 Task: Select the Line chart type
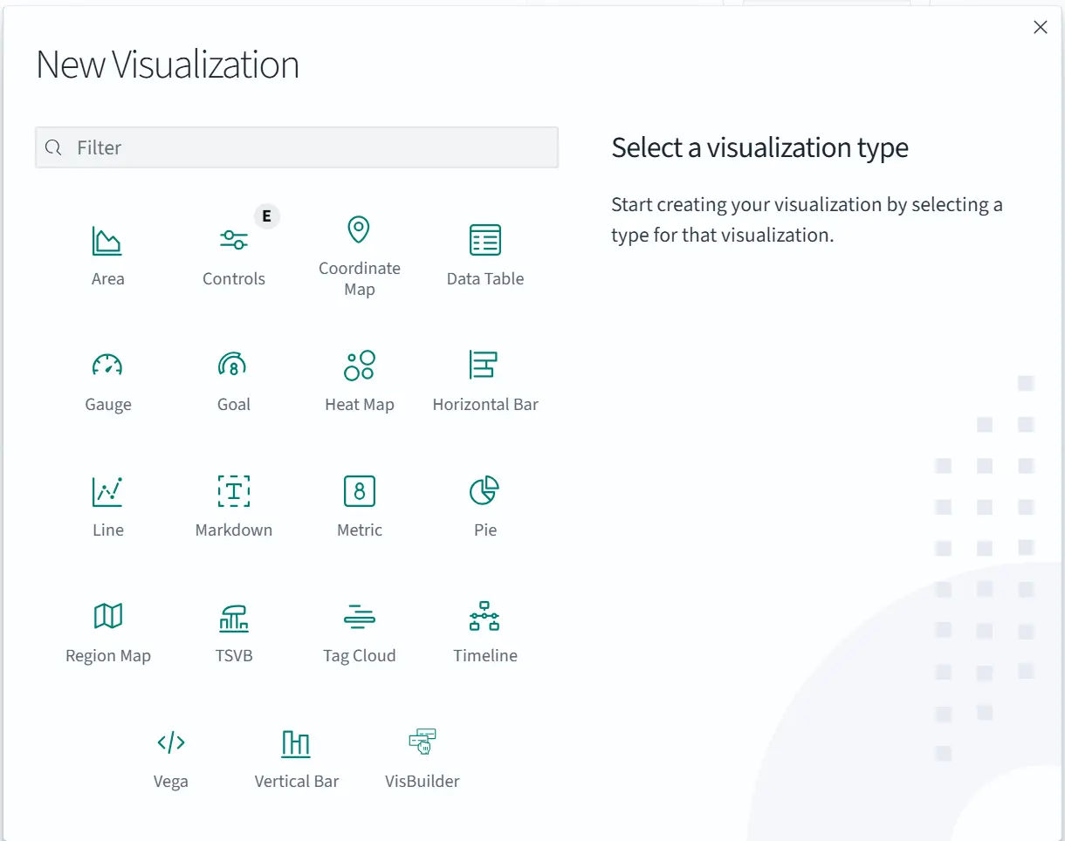pyautogui.click(x=107, y=504)
